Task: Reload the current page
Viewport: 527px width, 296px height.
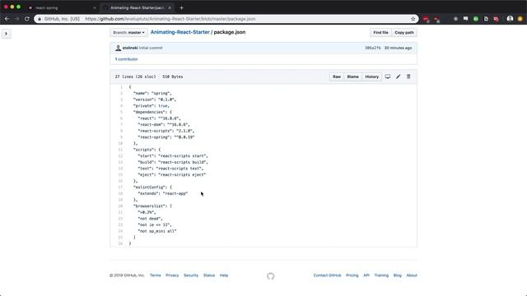Action: click(27, 19)
